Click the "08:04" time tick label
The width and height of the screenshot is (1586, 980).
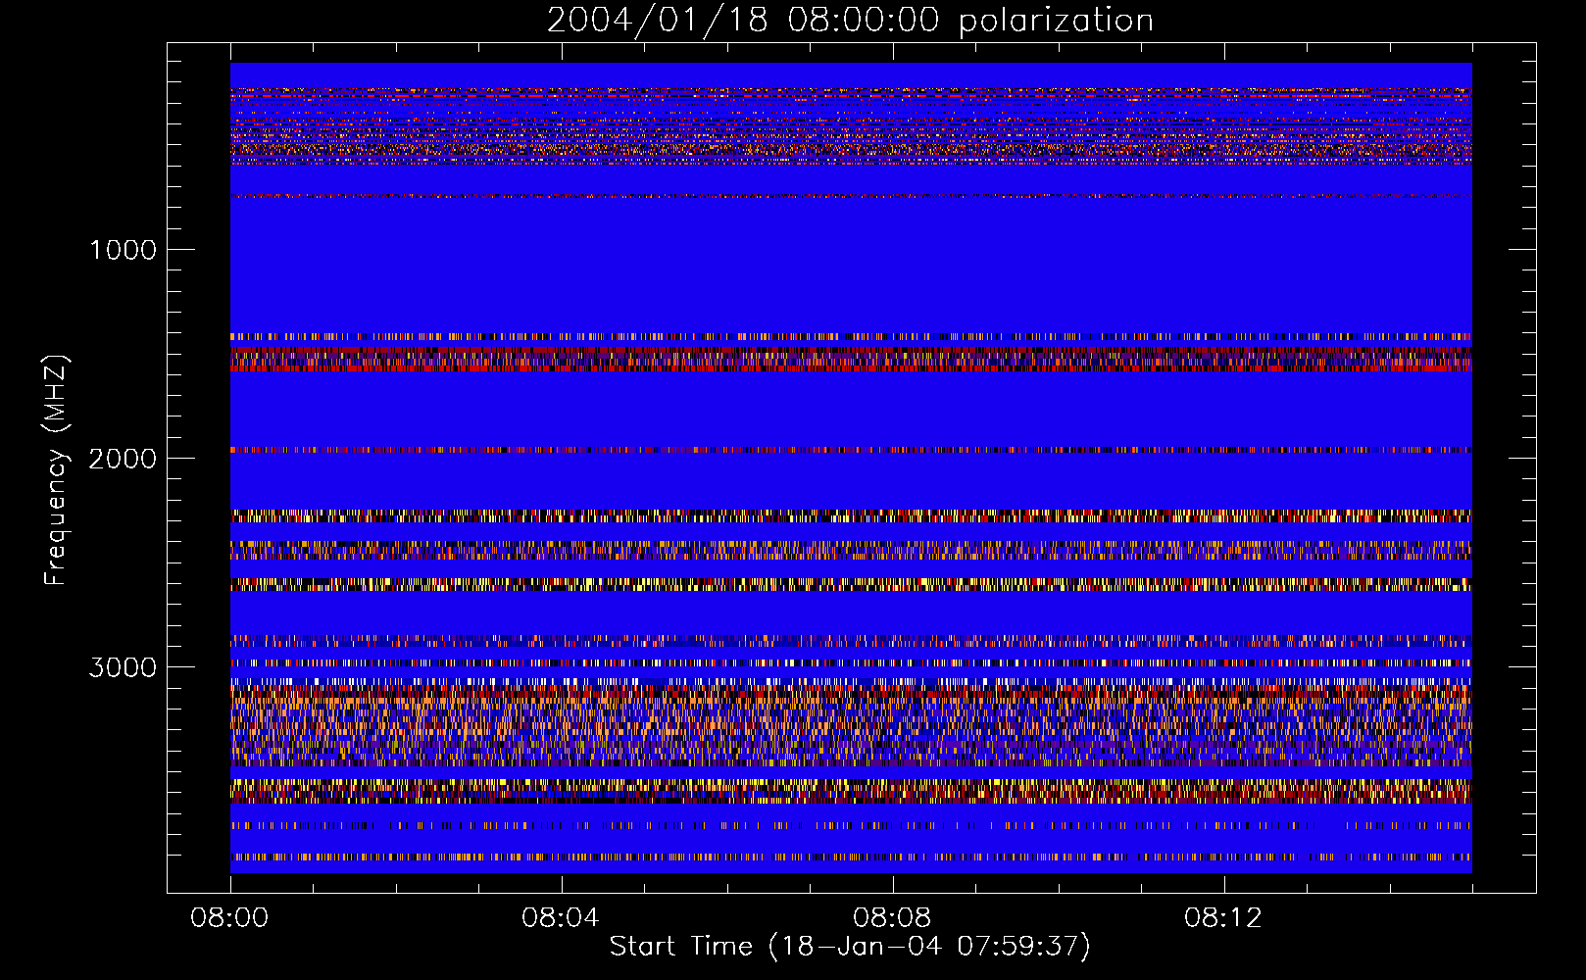click(561, 918)
